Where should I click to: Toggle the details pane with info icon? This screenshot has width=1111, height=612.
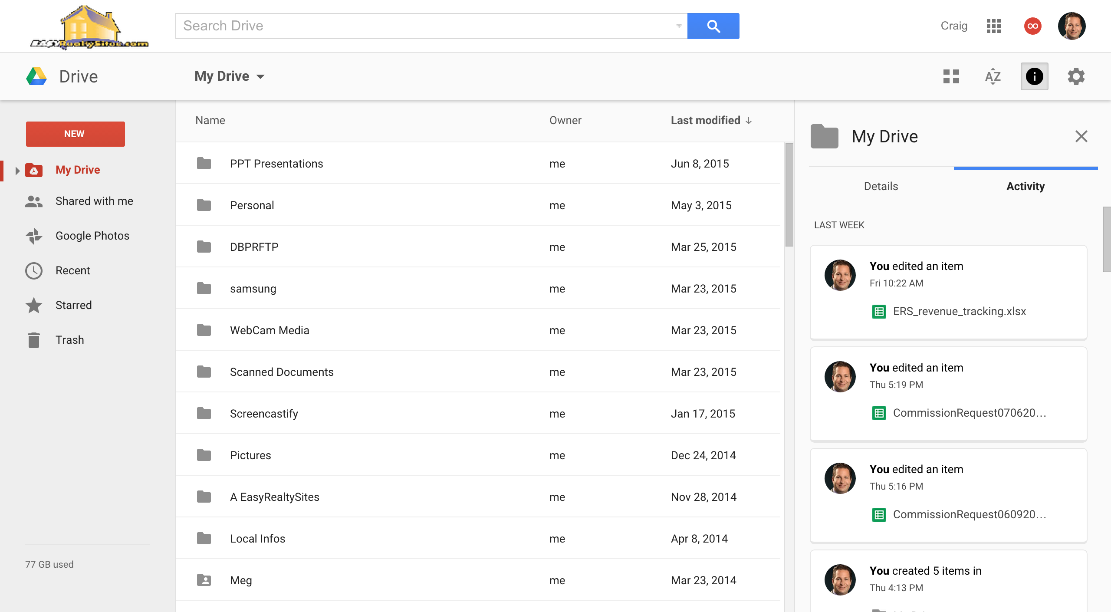pos(1035,76)
